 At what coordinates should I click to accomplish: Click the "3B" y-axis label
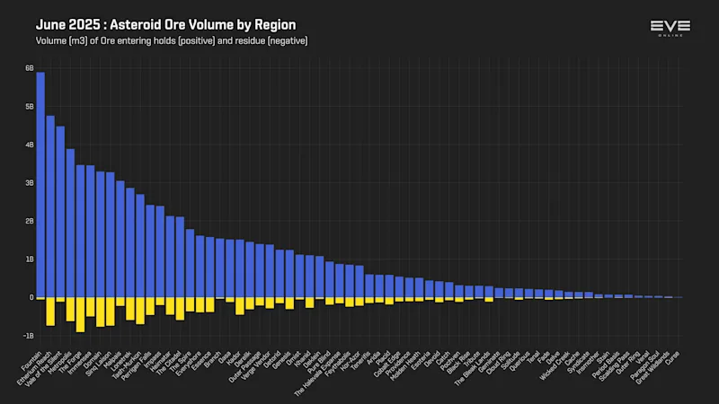tap(30, 183)
